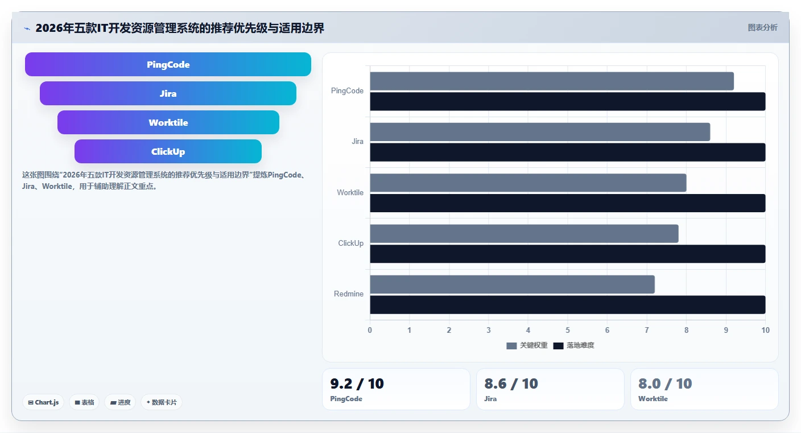Click the 数据卡片 tag chip

coord(162,402)
